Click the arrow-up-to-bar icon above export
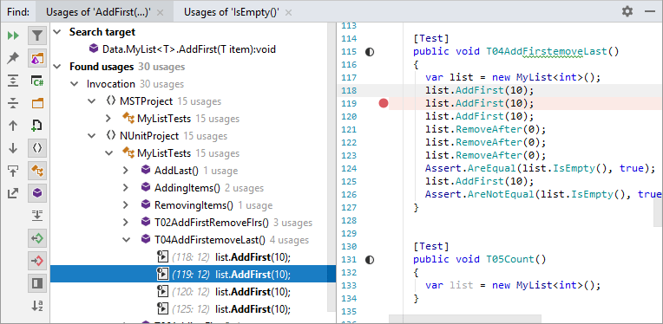 [x=13, y=171]
